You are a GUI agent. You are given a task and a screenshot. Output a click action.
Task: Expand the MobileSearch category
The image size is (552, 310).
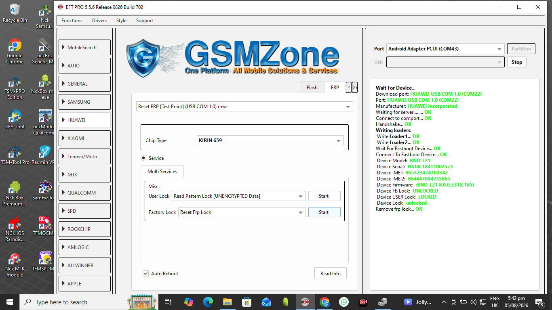coord(84,47)
